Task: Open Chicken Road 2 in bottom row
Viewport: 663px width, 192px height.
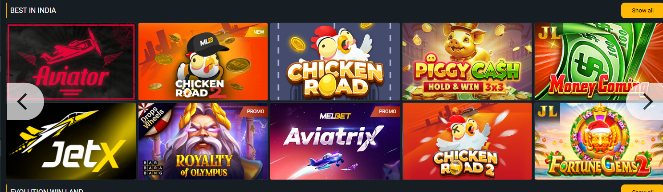Action: pyautogui.click(x=467, y=141)
